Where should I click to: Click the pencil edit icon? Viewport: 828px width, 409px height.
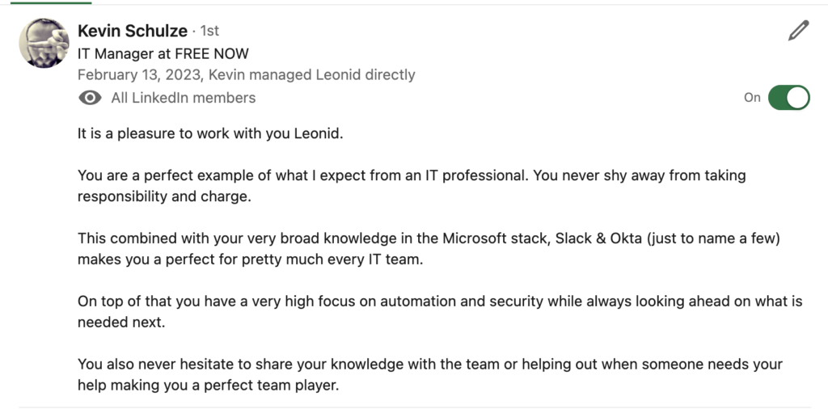pos(798,31)
